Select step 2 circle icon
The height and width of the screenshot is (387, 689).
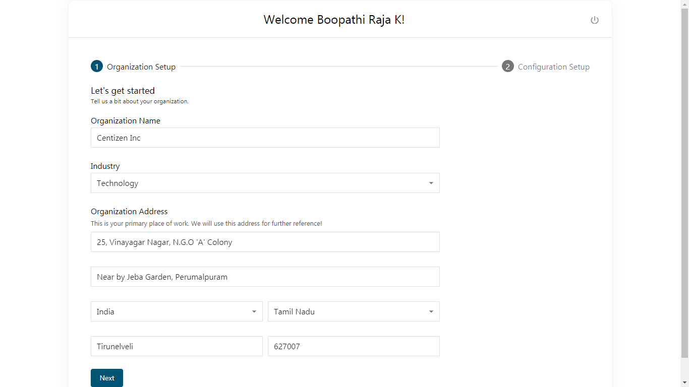(x=508, y=66)
